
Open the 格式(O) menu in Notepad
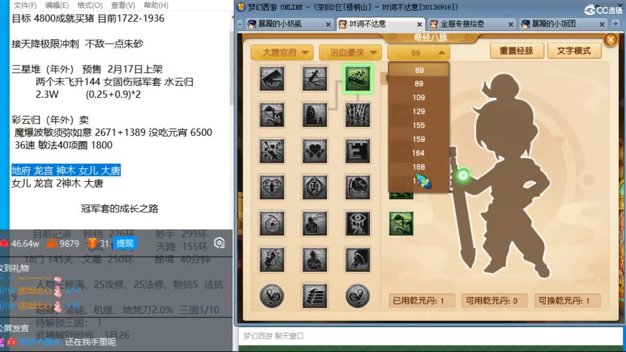pos(89,5)
